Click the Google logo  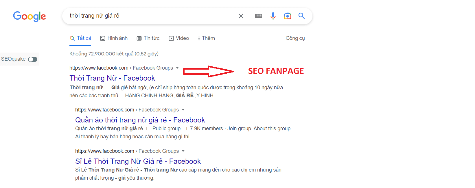point(30,16)
